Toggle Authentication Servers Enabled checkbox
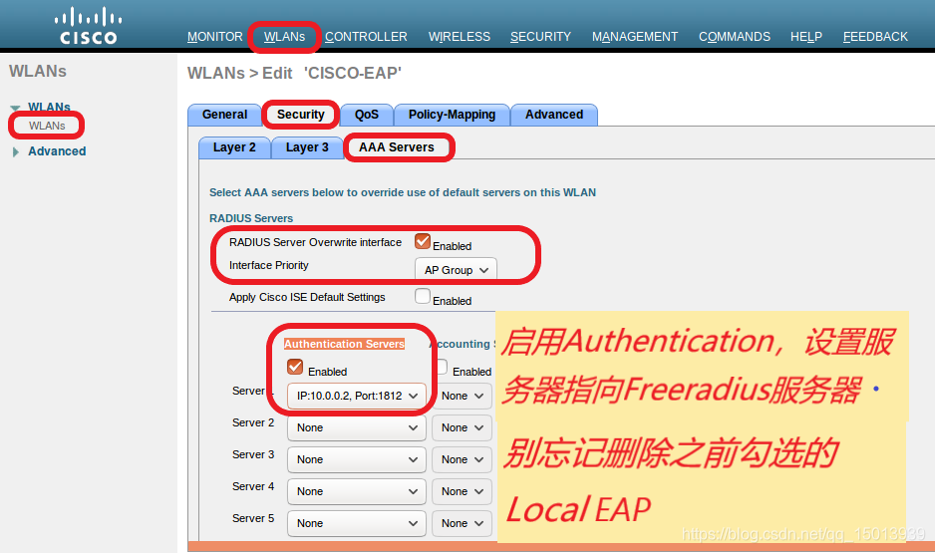Image resolution: width=935 pixels, height=553 pixels. [295, 367]
